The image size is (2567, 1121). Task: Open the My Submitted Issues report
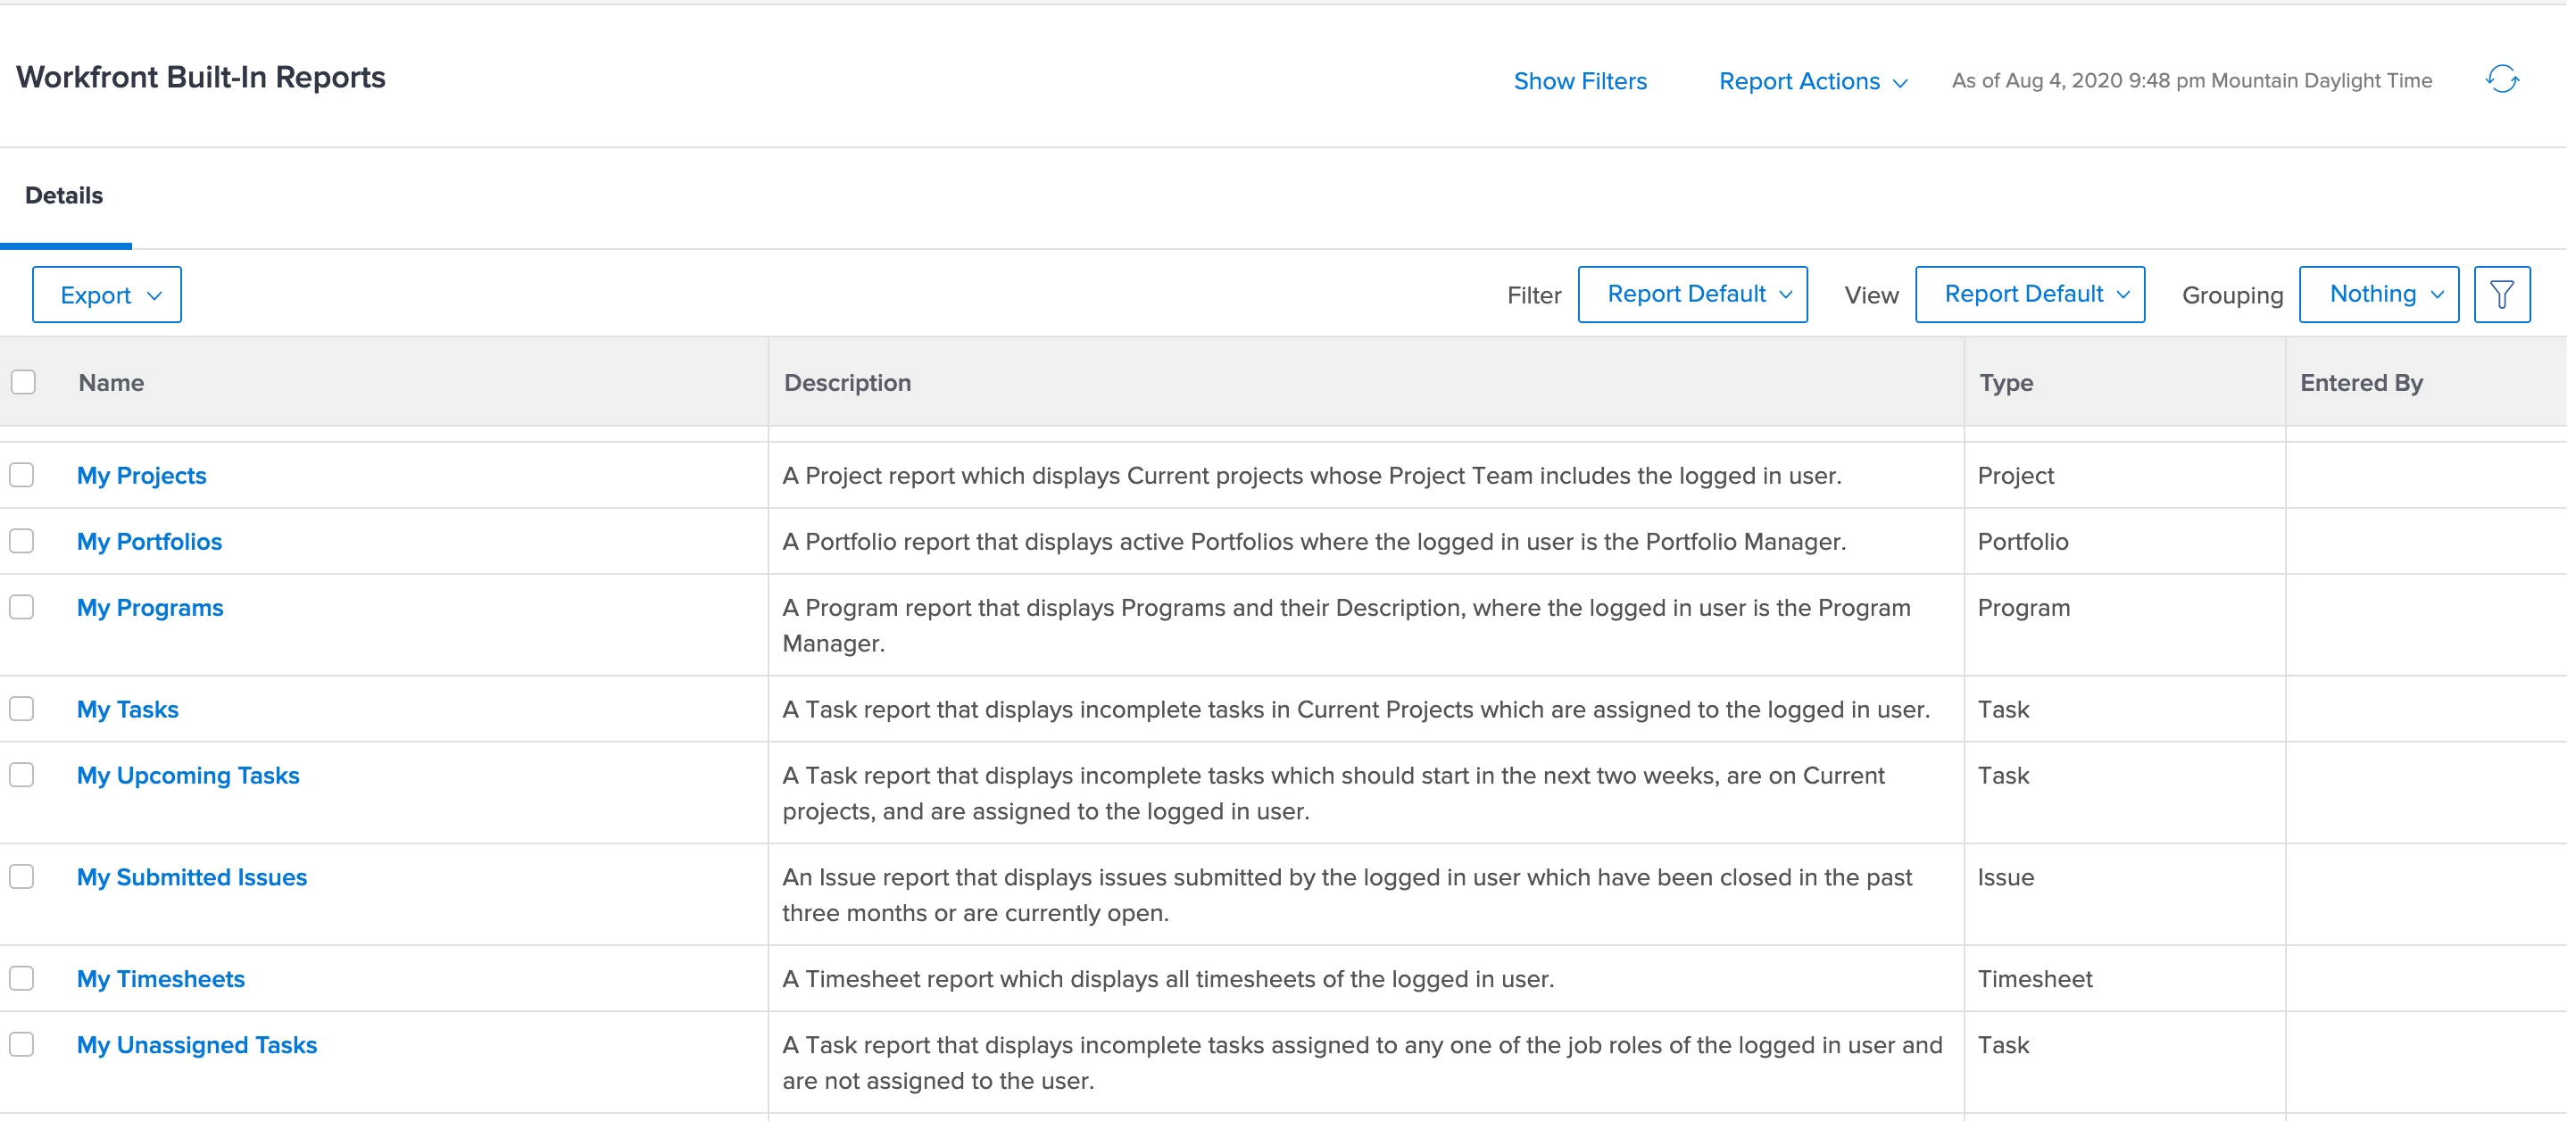191,878
